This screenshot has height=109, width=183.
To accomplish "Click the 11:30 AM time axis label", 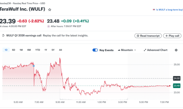I will pos(81,102).
